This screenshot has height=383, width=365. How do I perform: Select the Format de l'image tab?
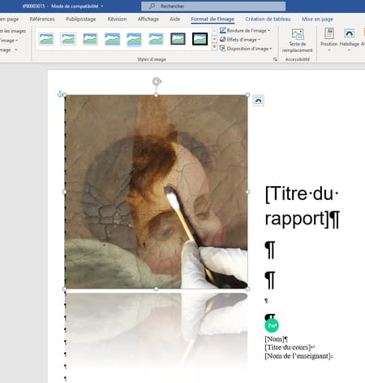point(213,19)
